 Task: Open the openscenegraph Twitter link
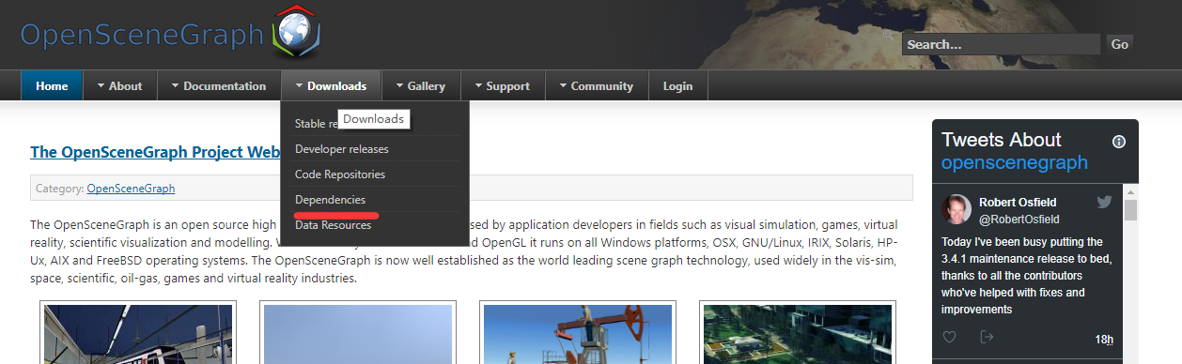(x=1015, y=162)
